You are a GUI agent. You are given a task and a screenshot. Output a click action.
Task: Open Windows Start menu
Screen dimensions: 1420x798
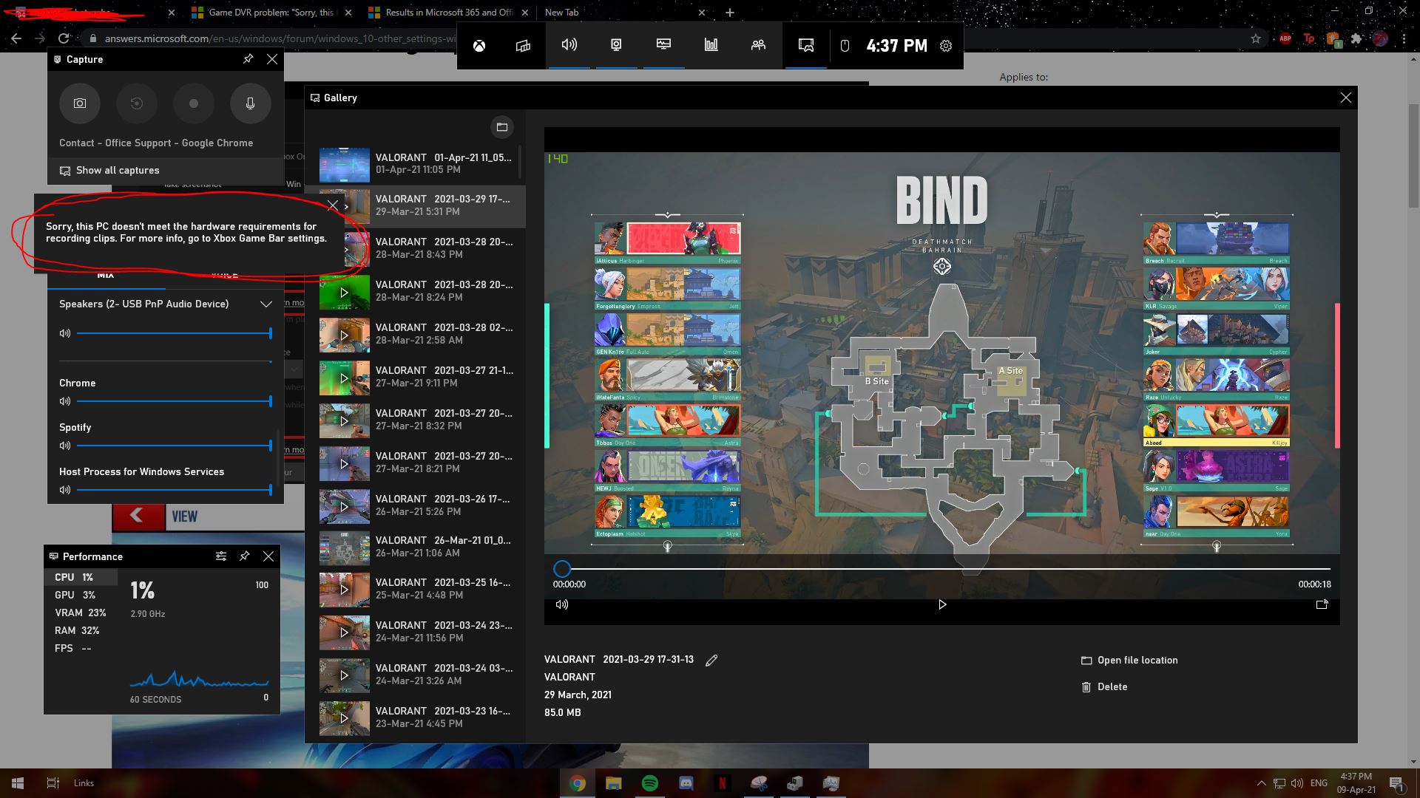click(18, 783)
